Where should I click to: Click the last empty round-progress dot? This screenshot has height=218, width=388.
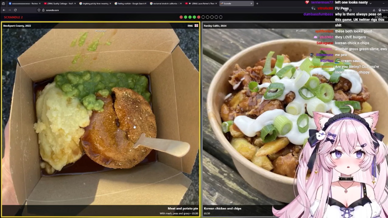tap(221, 17)
